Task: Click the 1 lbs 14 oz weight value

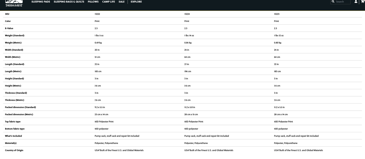Action: tap(189, 36)
